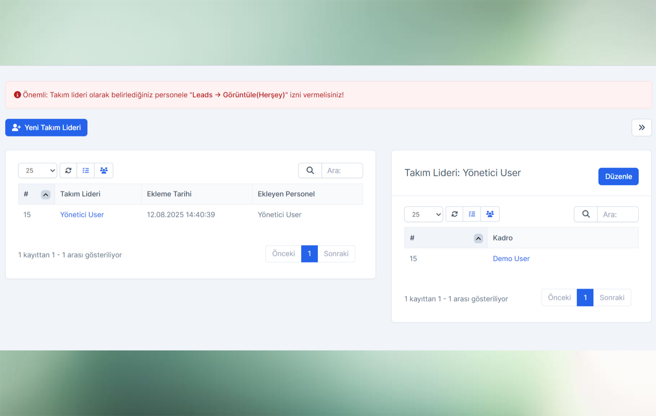Screen dimensions: 656x416
Task: Focus the Ara search field in left table
Action: click(x=342, y=171)
